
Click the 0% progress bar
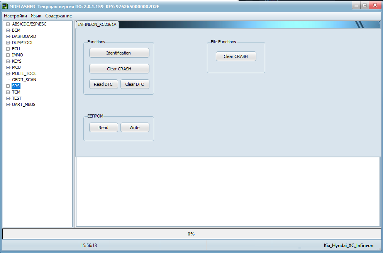pos(191,234)
